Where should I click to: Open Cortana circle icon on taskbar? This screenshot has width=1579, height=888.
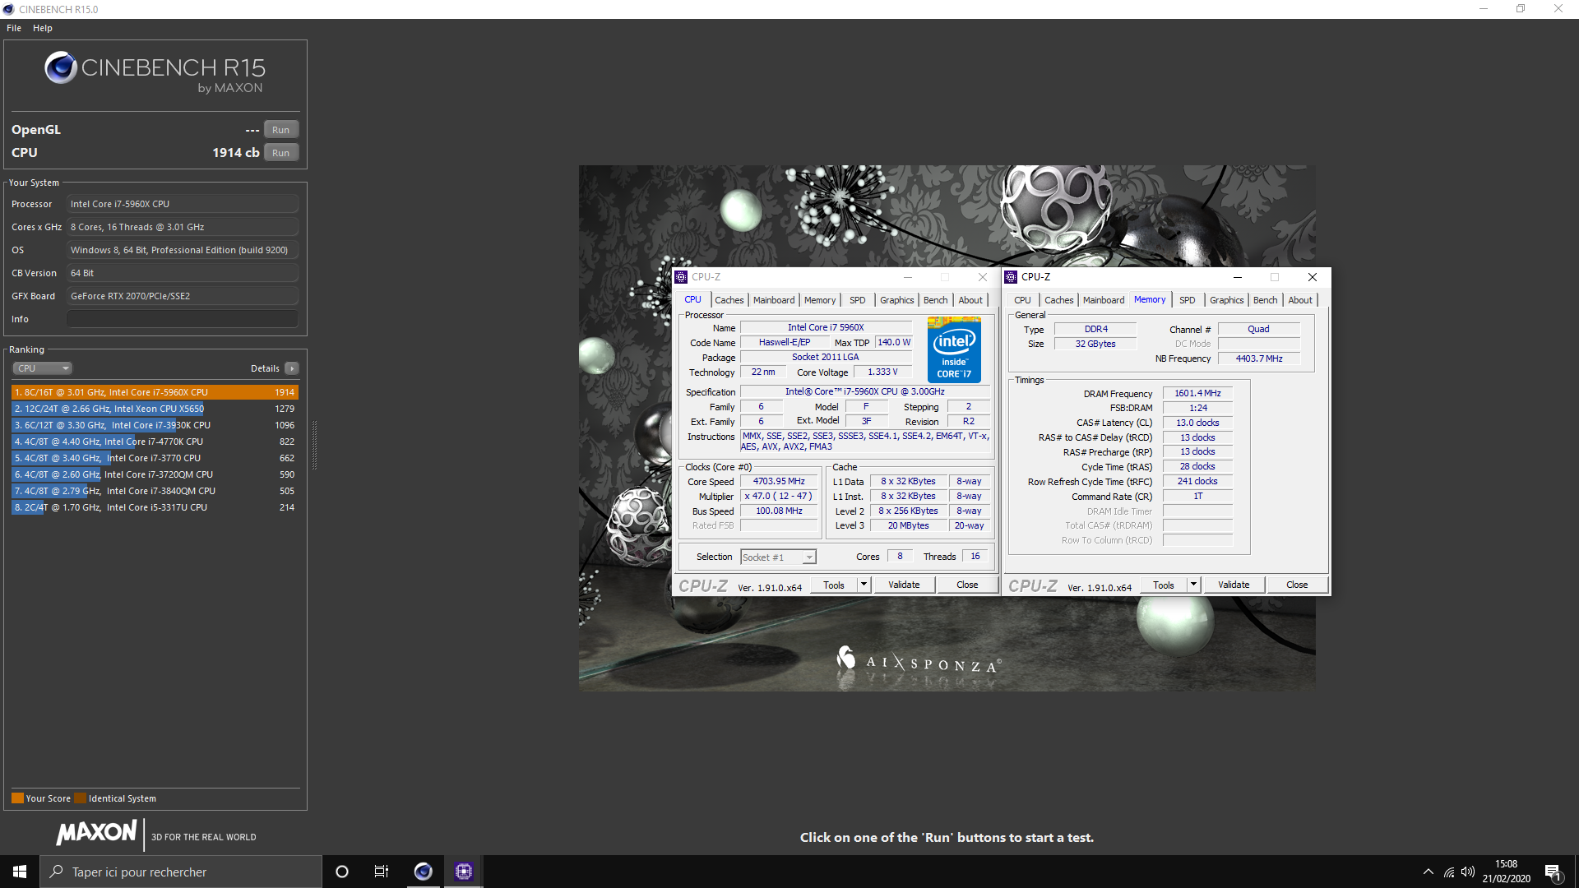pos(342,872)
